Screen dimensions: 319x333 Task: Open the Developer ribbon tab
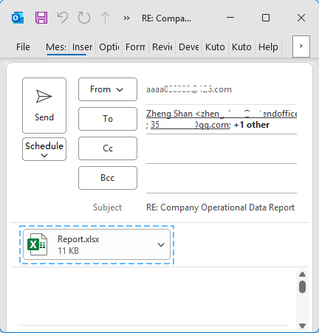click(x=188, y=47)
